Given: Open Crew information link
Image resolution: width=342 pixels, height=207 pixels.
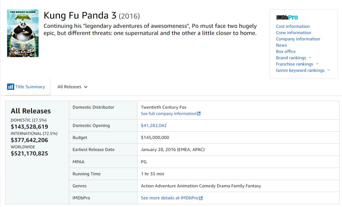Looking at the screenshot, I should (293, 33).
